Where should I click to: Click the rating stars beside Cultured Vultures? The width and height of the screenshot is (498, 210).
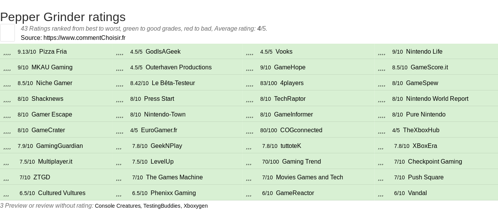click(6, 194)
